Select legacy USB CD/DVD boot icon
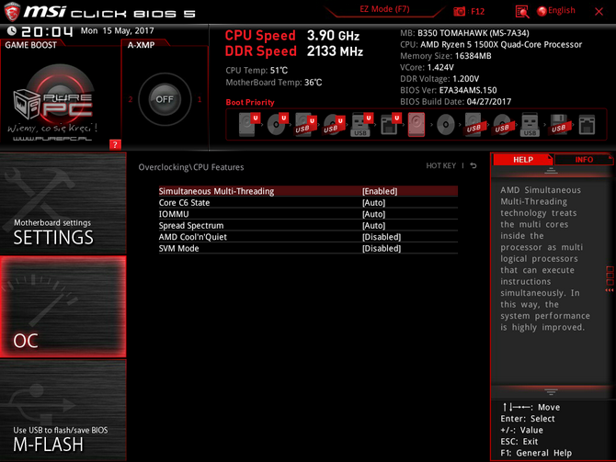 point(502,124)
